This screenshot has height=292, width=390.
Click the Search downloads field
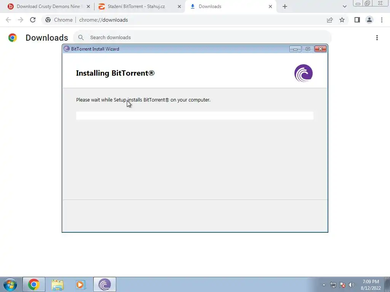(x=202, y=38)
